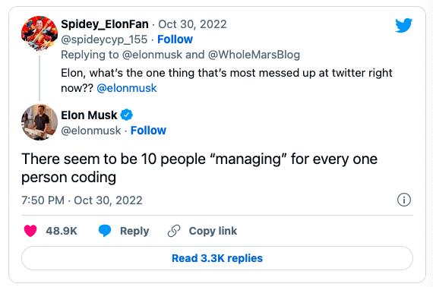The image size is (433, 287).
Task: Open the @spideycyp_155 handle
Action: [104, 39]
